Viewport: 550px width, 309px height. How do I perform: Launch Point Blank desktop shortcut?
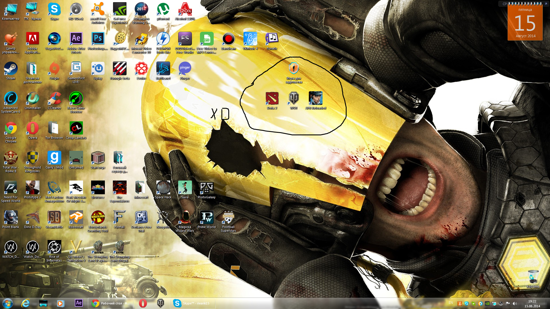click(x=11, y=219)
